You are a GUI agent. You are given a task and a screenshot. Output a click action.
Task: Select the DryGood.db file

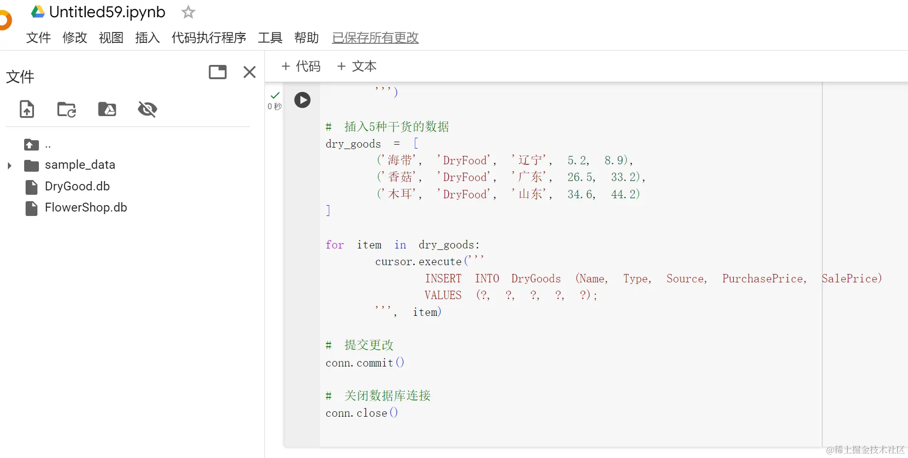pyautogui.click(x=77, y=186)
